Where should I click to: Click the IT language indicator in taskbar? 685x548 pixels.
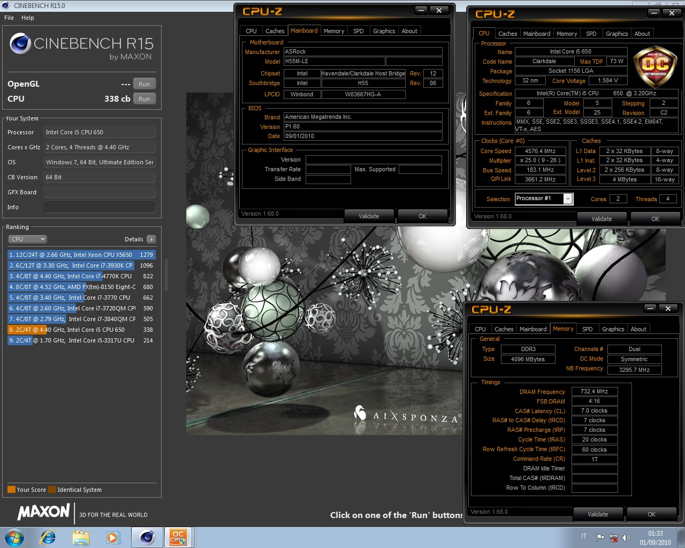pyautogui.click(x=584, y=536)
